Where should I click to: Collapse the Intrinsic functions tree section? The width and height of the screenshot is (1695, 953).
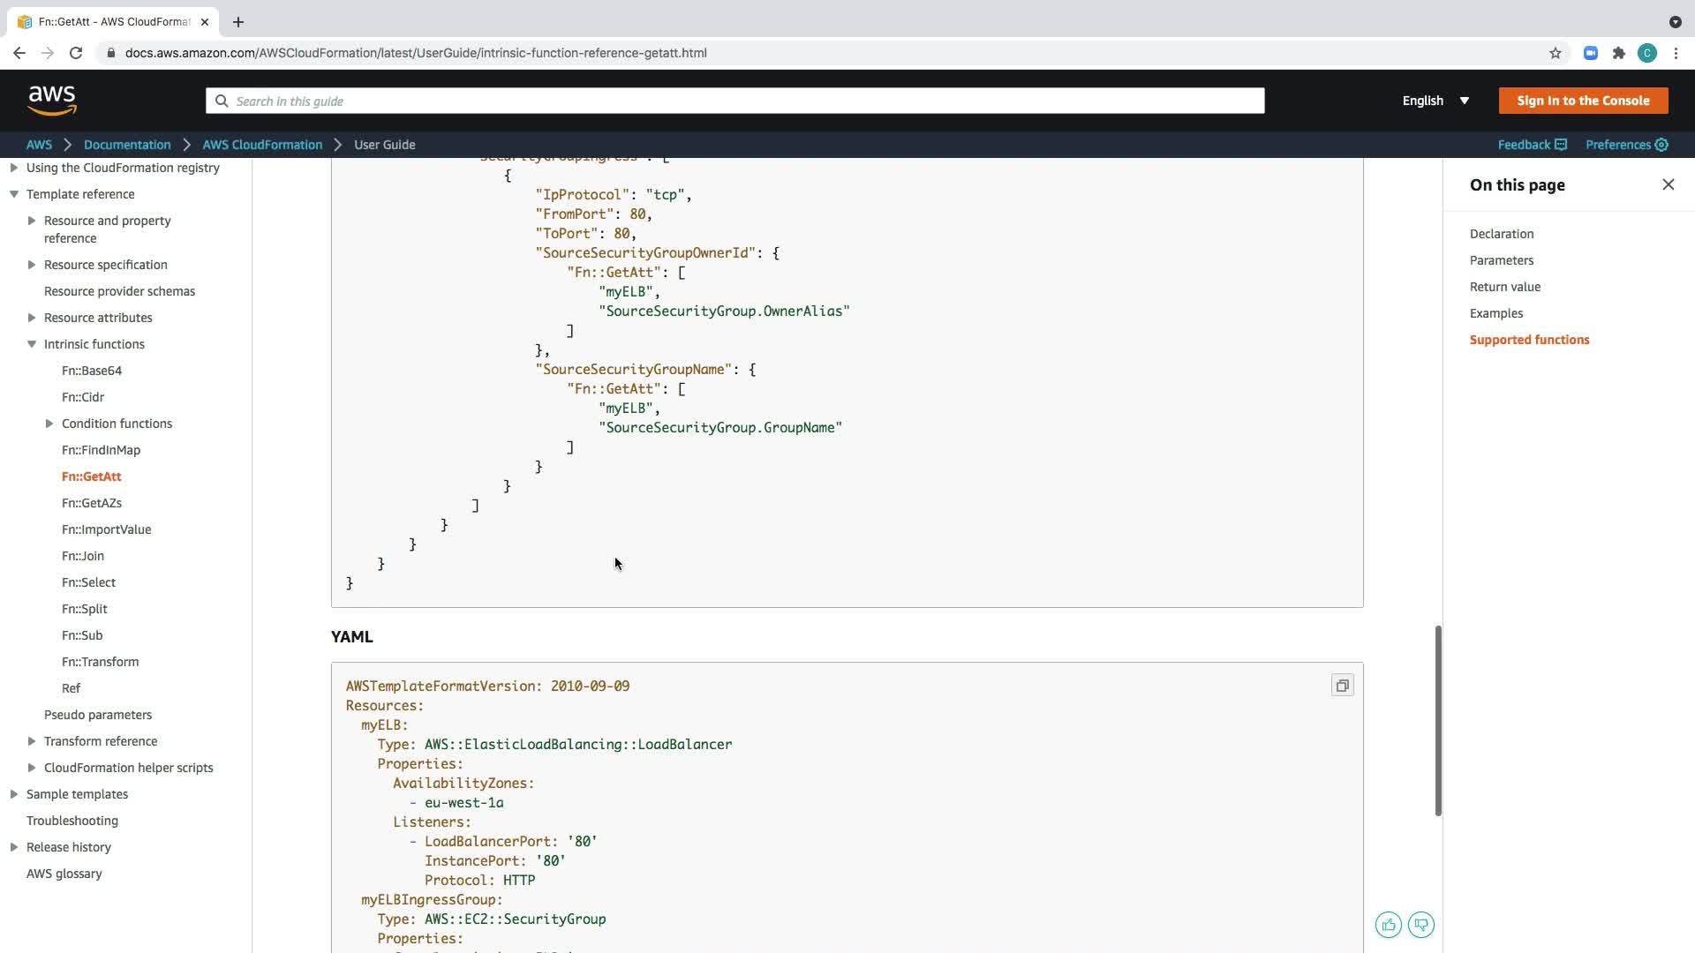tap(32, 344)
